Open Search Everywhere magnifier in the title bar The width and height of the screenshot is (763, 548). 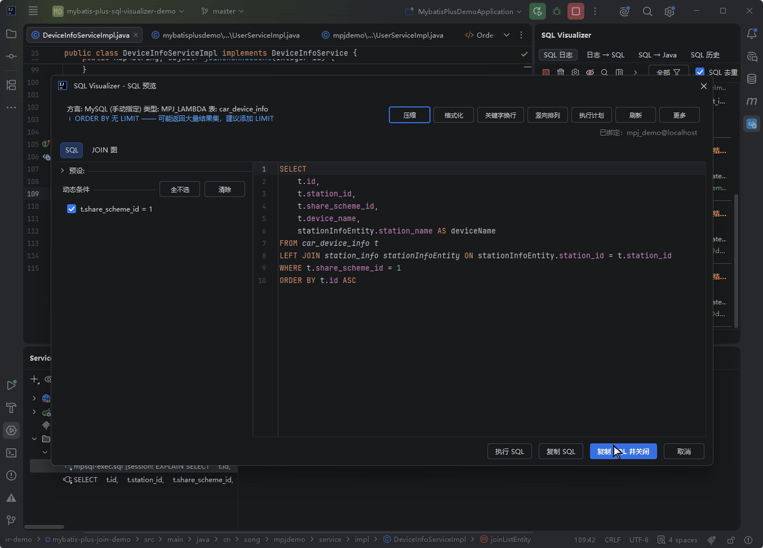tap(647, 11)
